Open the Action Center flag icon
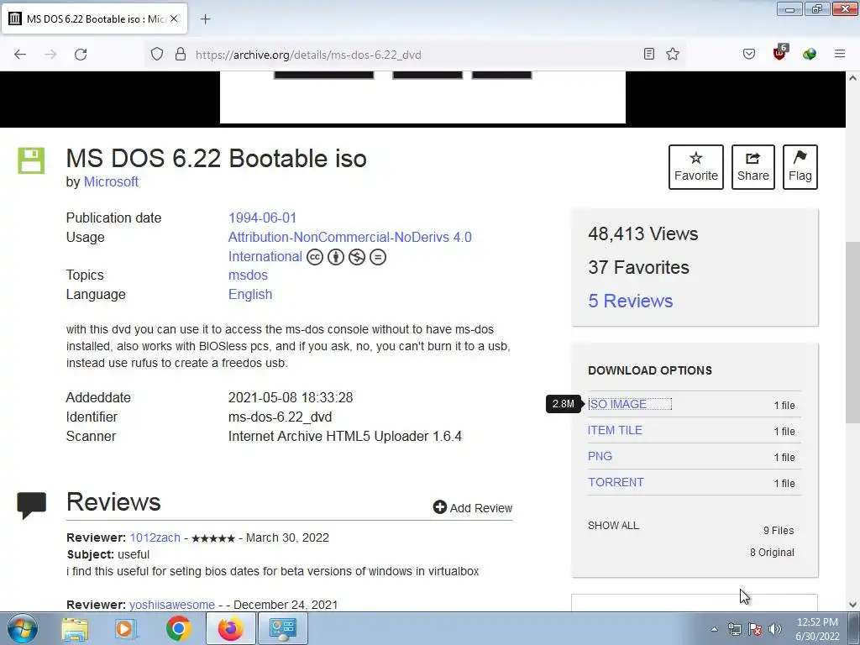Screen dimensions: 860x645 pyautogui.click(x=755, y=629)
